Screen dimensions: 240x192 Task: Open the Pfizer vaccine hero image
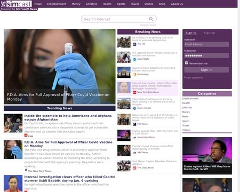[60, 67]
